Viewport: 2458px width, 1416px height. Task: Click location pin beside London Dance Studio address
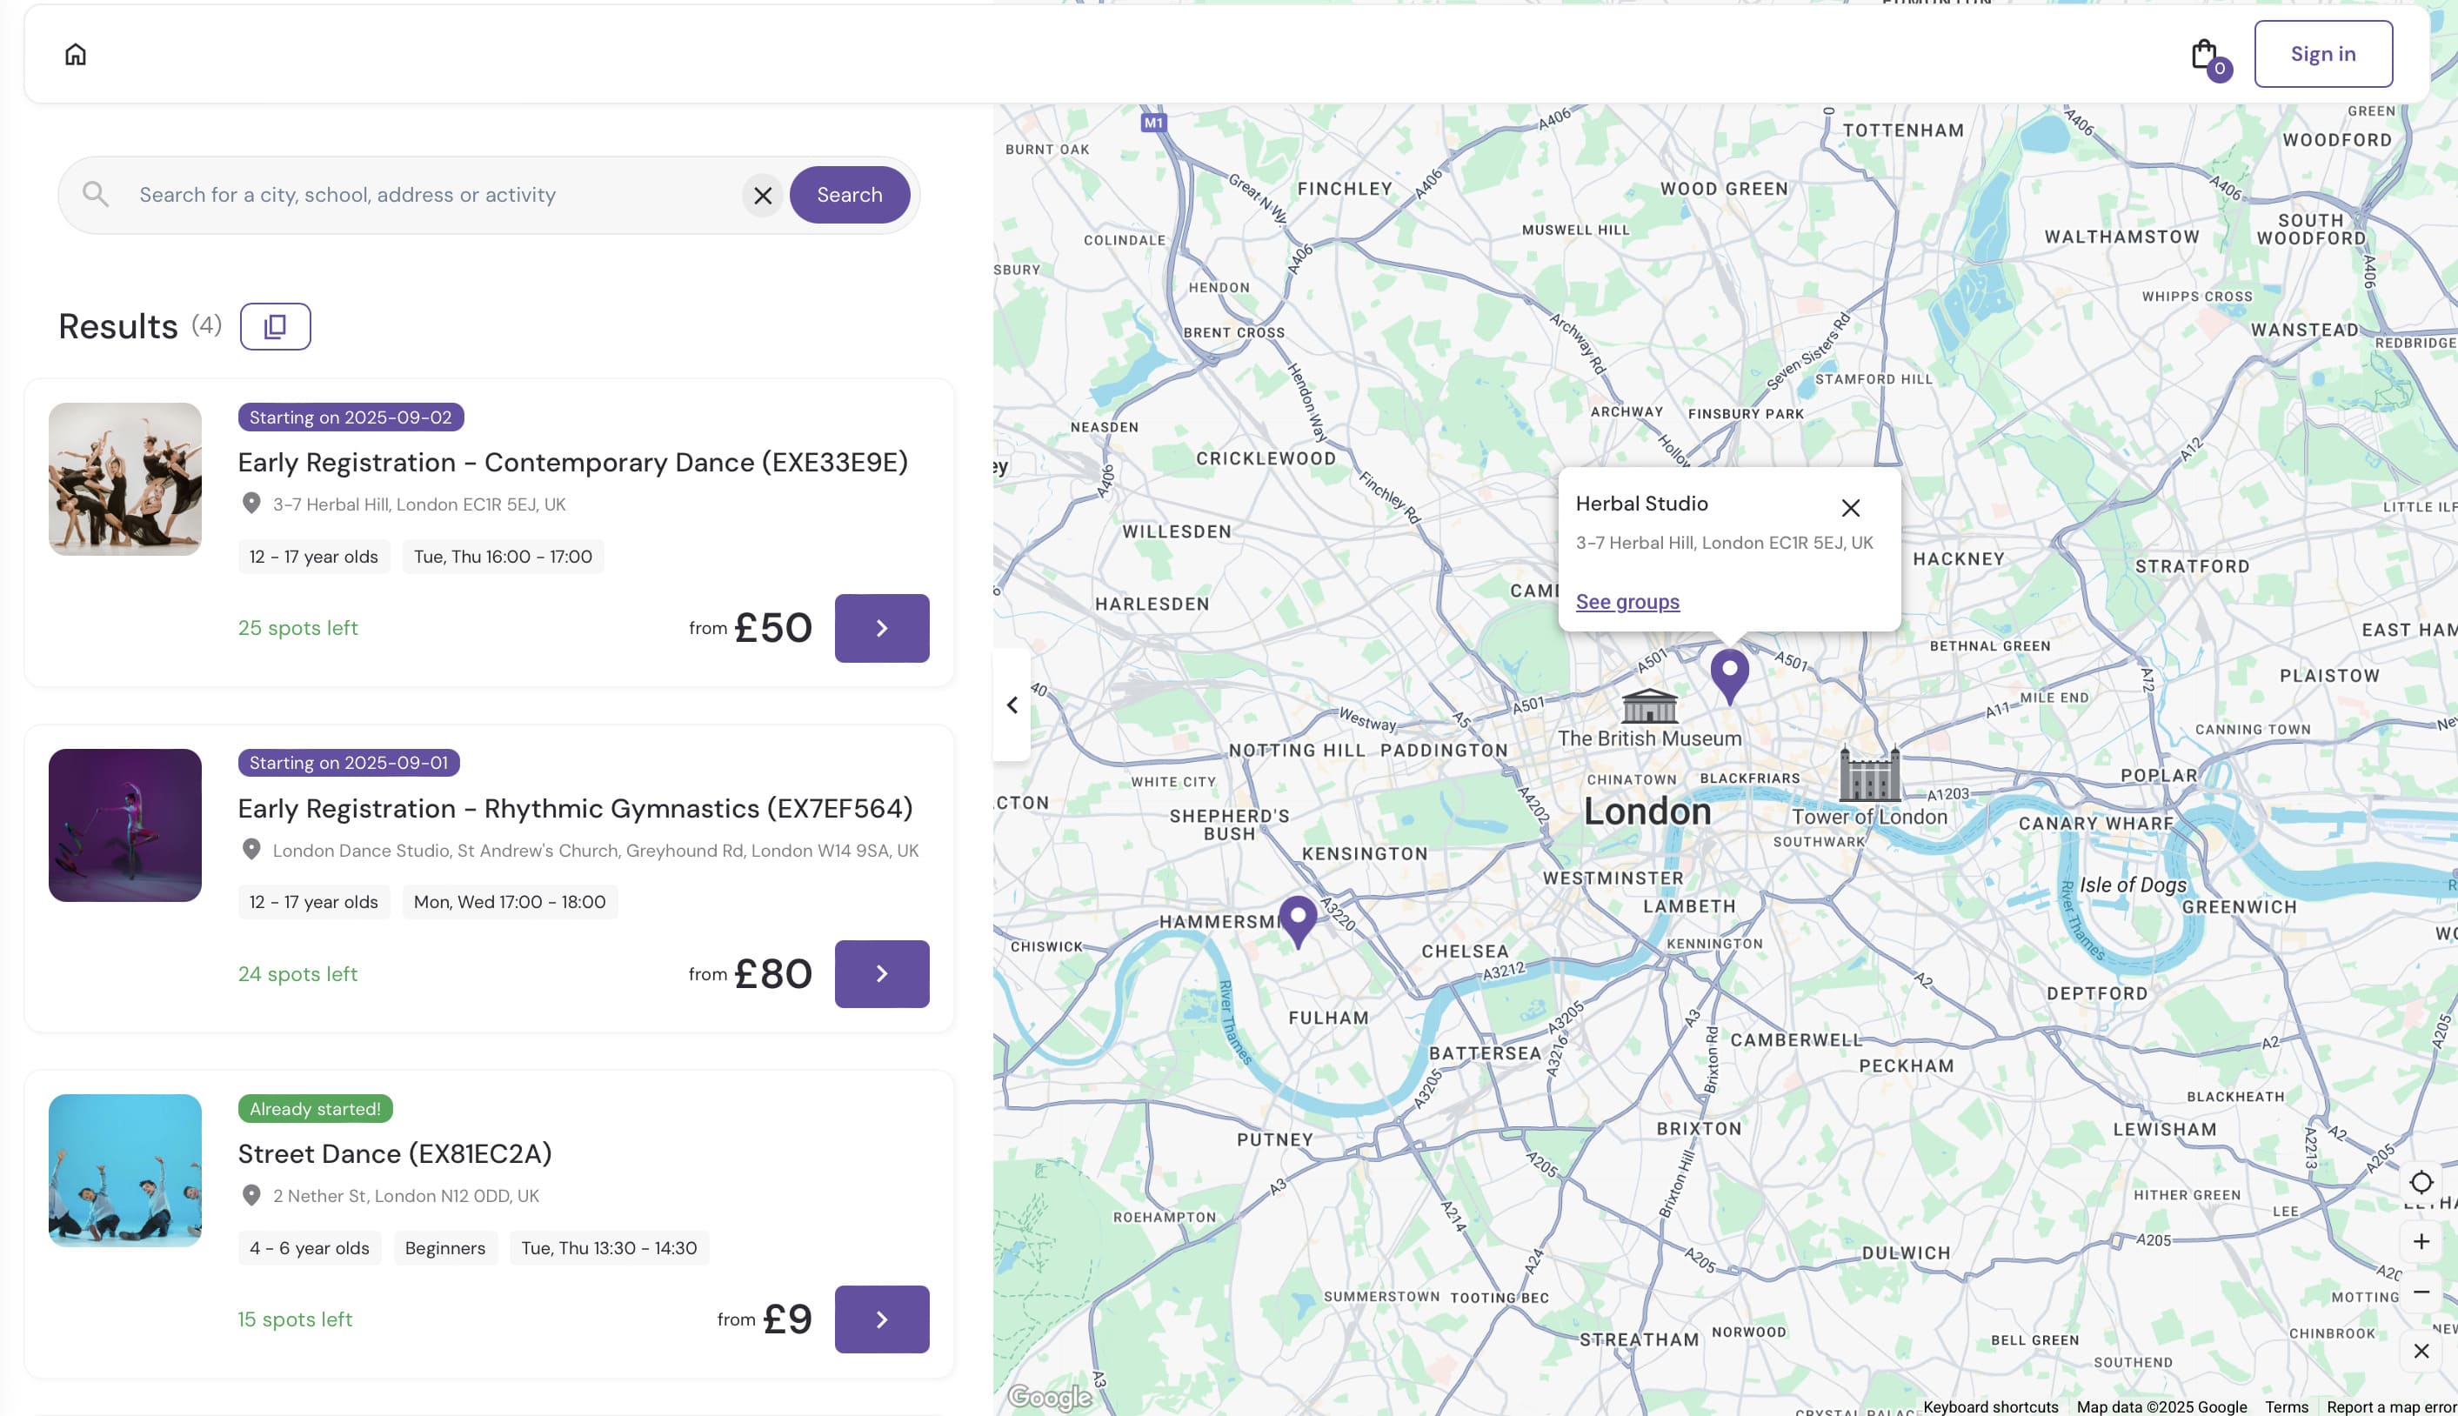[x=252, y=850]
